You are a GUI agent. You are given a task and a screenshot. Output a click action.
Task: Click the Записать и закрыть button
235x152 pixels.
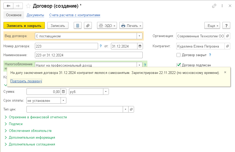[x=24, y=26]
